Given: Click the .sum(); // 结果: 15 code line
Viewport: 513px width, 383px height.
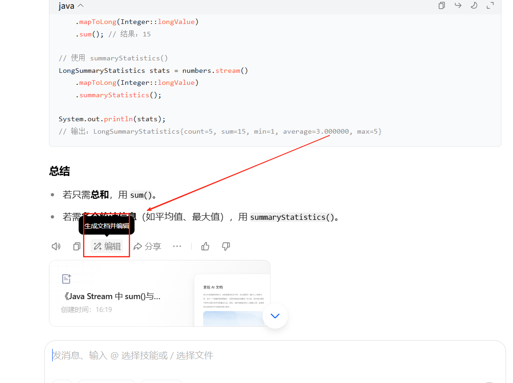Looking at the screenshot, I should 113,34.
